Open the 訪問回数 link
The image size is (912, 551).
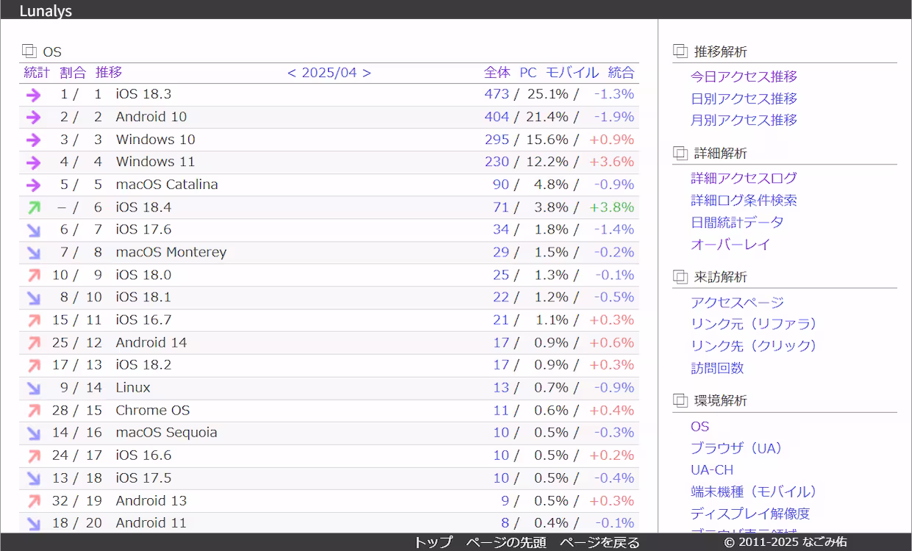[717, 368]
